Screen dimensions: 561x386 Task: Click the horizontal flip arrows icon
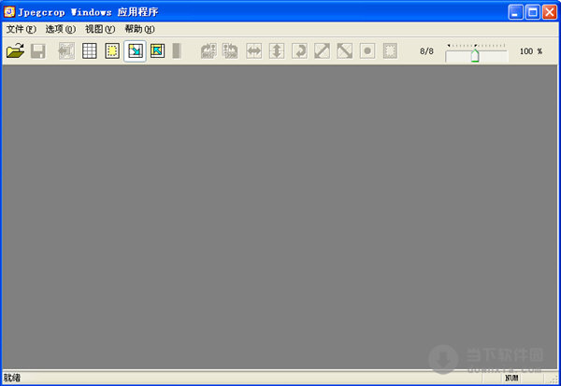pyautogui.click(x=253, y=51)
